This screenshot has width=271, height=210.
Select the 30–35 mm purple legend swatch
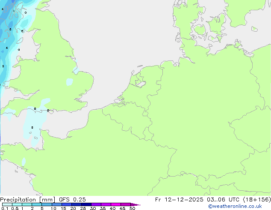pyautogui.click(x=96, y=204)
